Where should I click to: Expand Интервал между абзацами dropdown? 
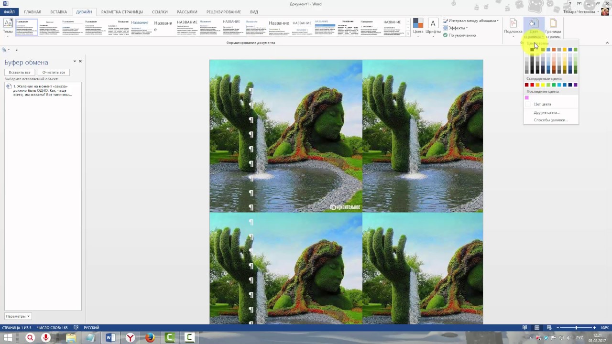coord(498,21)
